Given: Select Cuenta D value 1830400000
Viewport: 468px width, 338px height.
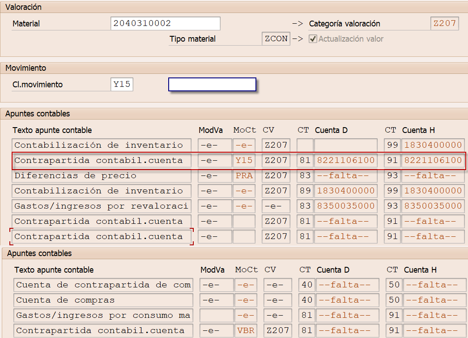Looking at the screenshot, I should (345, 191).
